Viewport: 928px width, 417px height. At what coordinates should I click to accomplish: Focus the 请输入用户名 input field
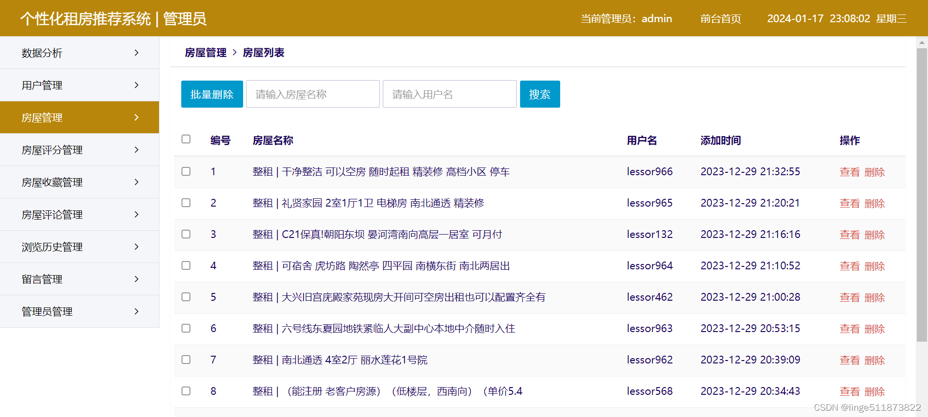click(x=449, y=94)
